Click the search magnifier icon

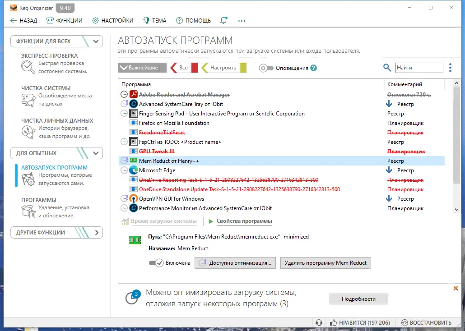(387, 68)
